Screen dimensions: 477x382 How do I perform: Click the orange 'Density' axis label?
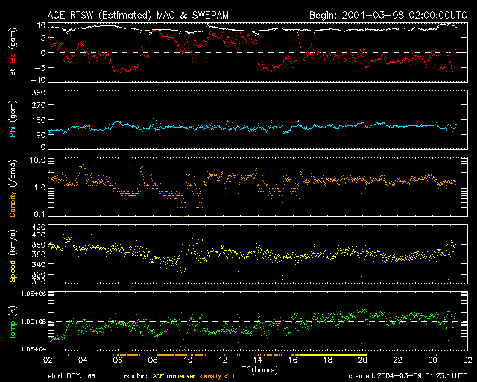pyautogui.click(x=13, y=204)
